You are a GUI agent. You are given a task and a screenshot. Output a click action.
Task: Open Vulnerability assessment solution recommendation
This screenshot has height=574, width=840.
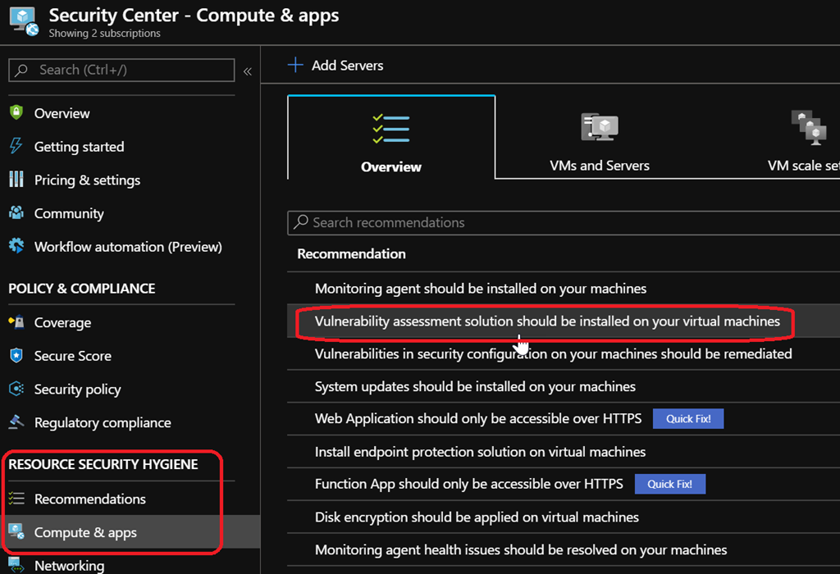coord(546,321)
